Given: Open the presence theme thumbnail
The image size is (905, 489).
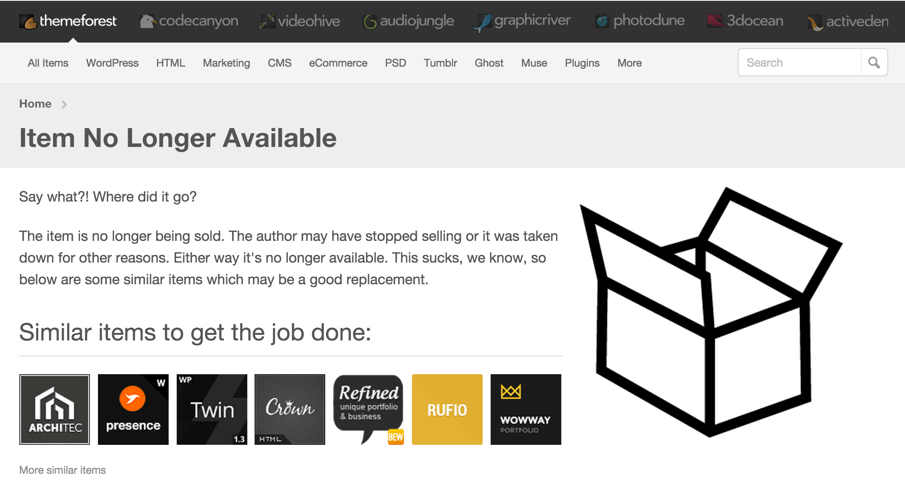Looking at the screenshot, I should 133,410.
